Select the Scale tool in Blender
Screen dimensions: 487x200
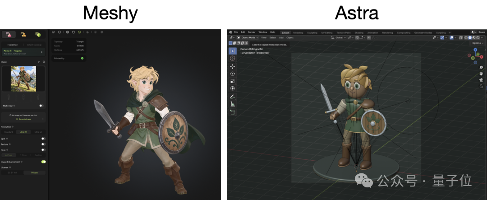(232, 81)
